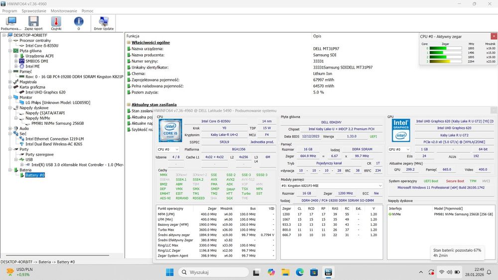Open the Program menu
Screen dimensions: 498x280
[9, 11]
